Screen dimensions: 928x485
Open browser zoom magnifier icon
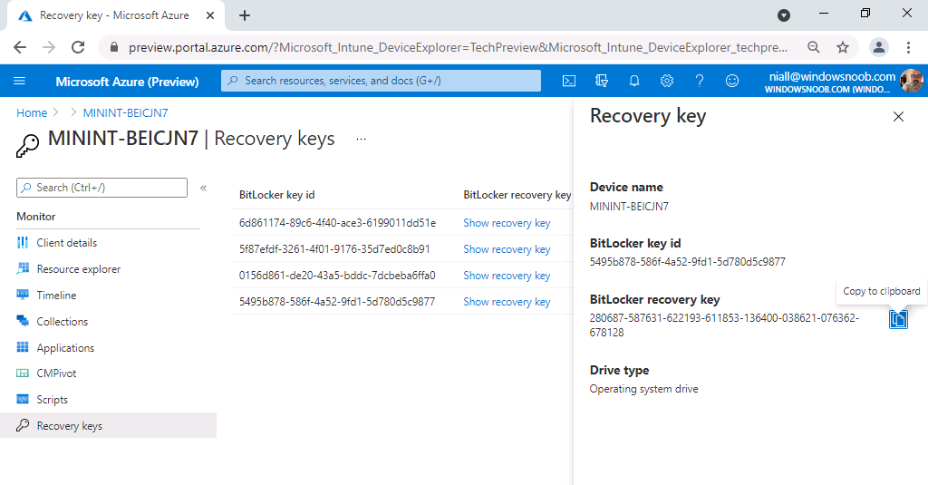[x=814, y=47]
